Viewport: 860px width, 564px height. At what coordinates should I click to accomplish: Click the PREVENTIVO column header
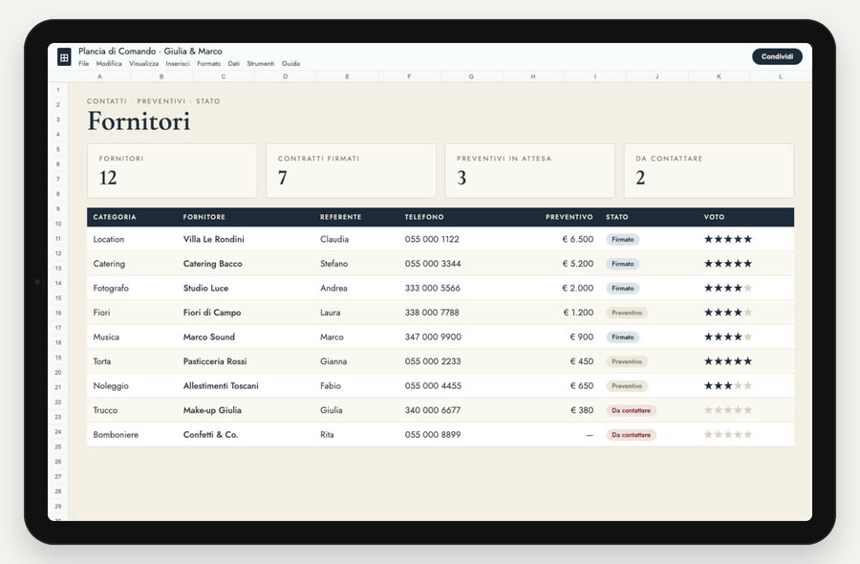tap(570, 217)
